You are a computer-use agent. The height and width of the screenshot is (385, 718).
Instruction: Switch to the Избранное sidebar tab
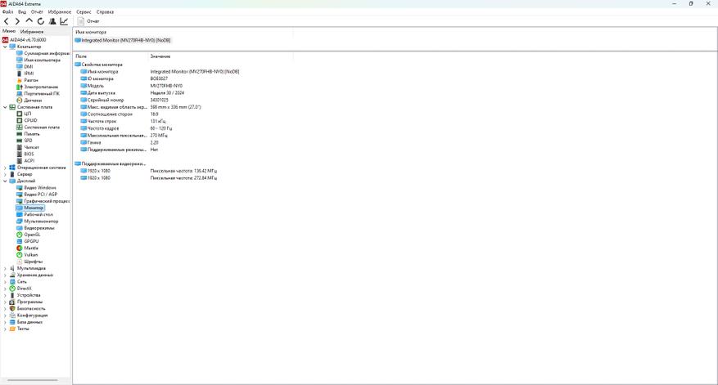tap(32, 32)
